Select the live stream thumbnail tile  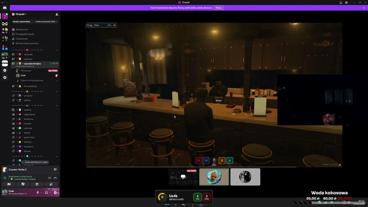(183, 177)
